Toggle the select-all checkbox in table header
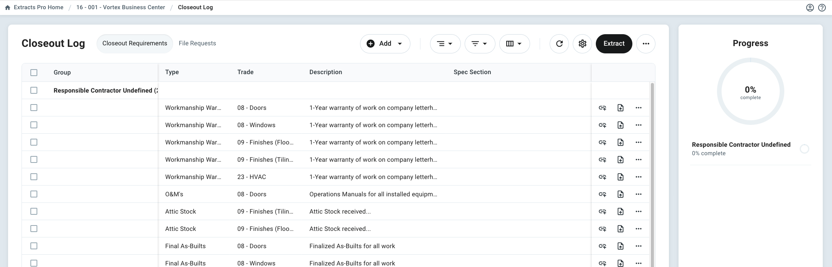The height and width of the screenshot is (267, 832). point(34,73)
